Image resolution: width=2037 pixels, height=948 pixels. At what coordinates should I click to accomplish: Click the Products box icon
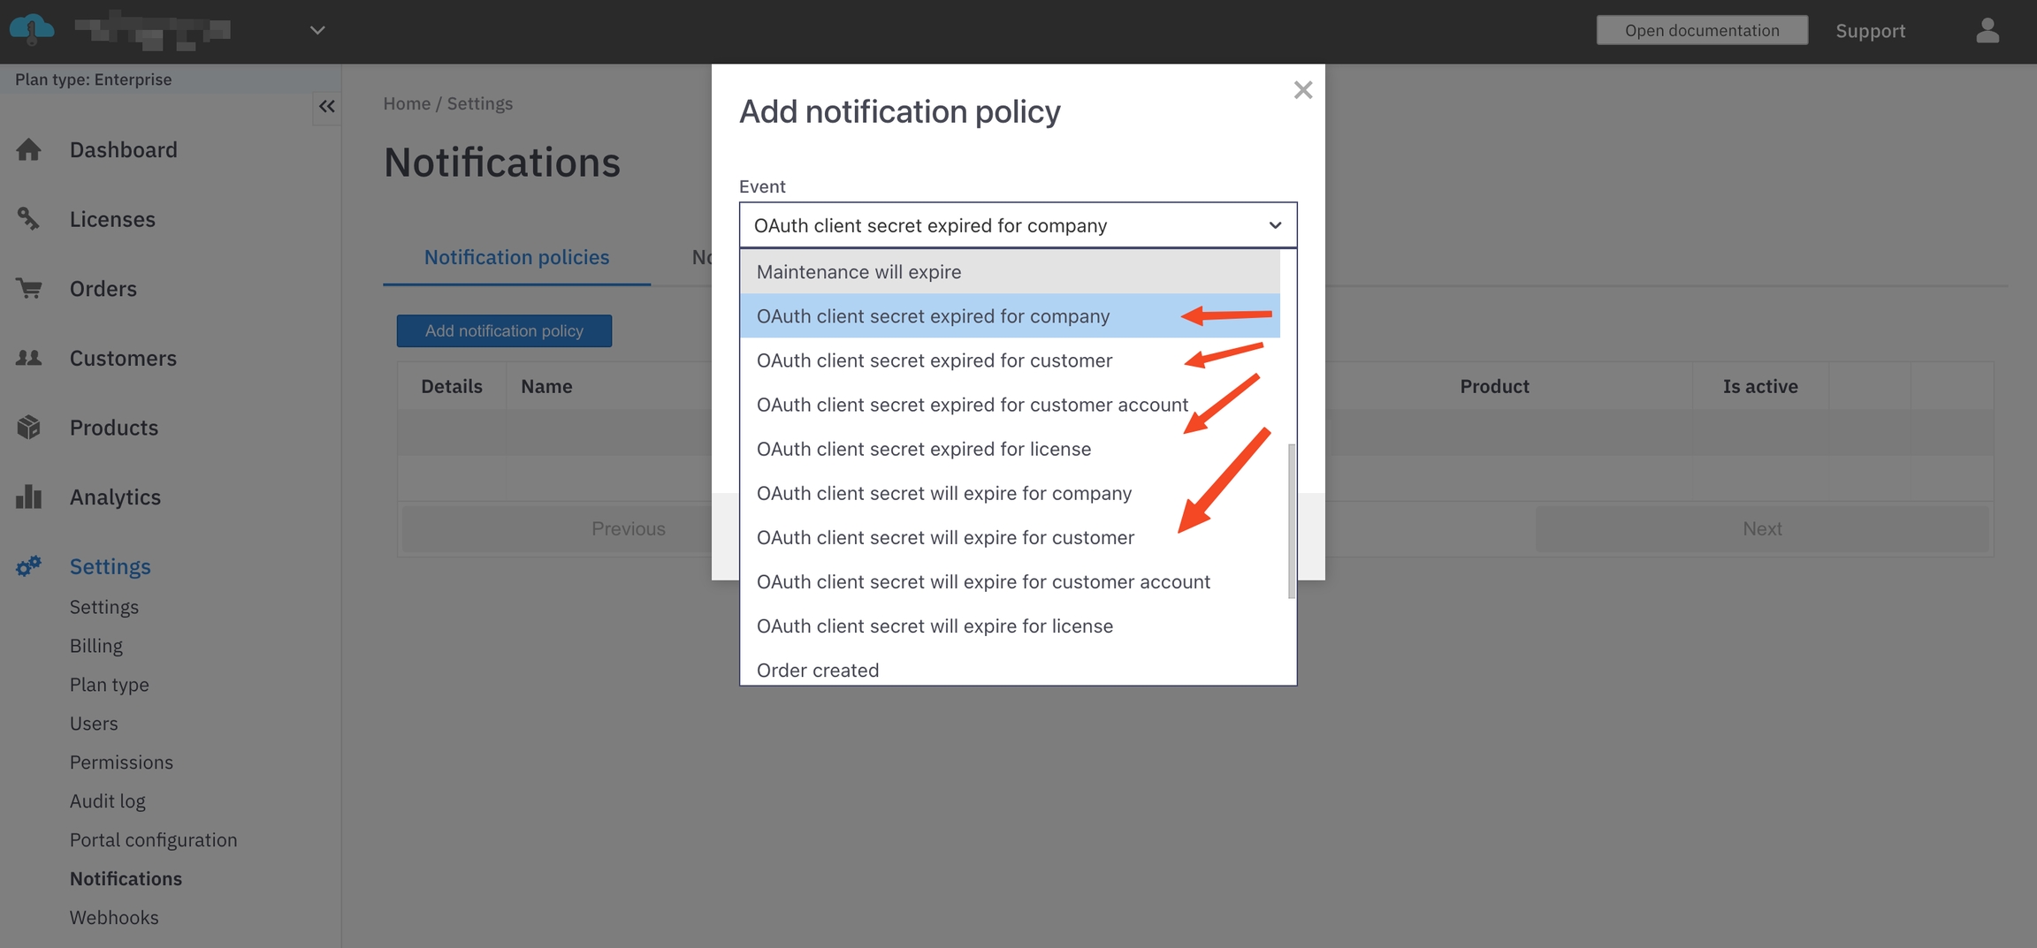coord(28,428)
